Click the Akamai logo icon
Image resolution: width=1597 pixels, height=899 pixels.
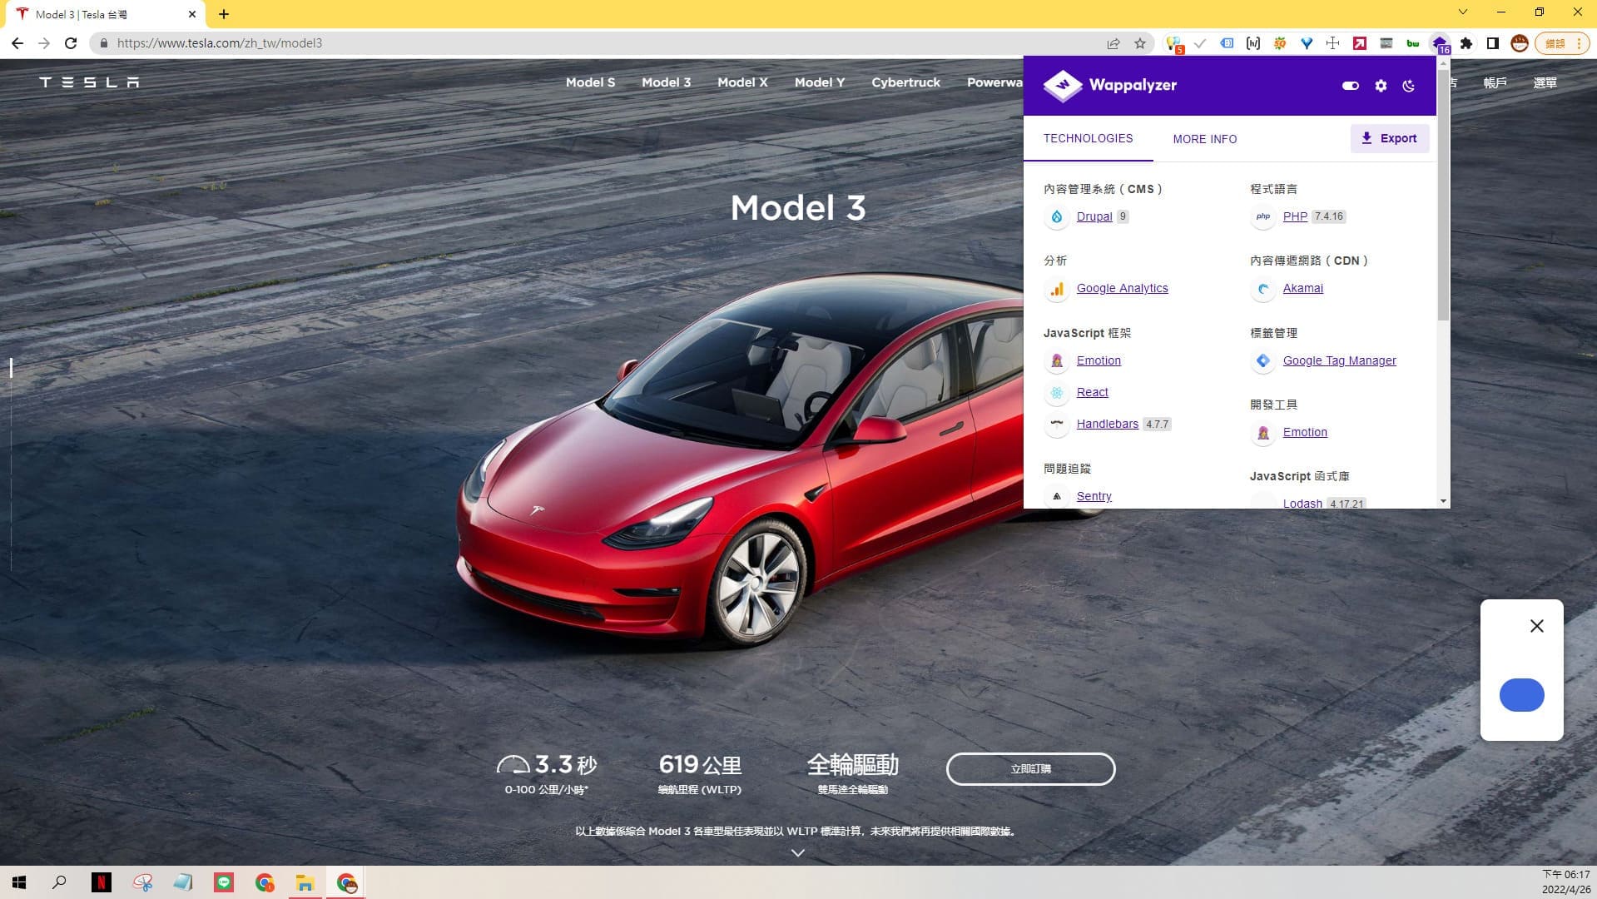coord(1262,289)
